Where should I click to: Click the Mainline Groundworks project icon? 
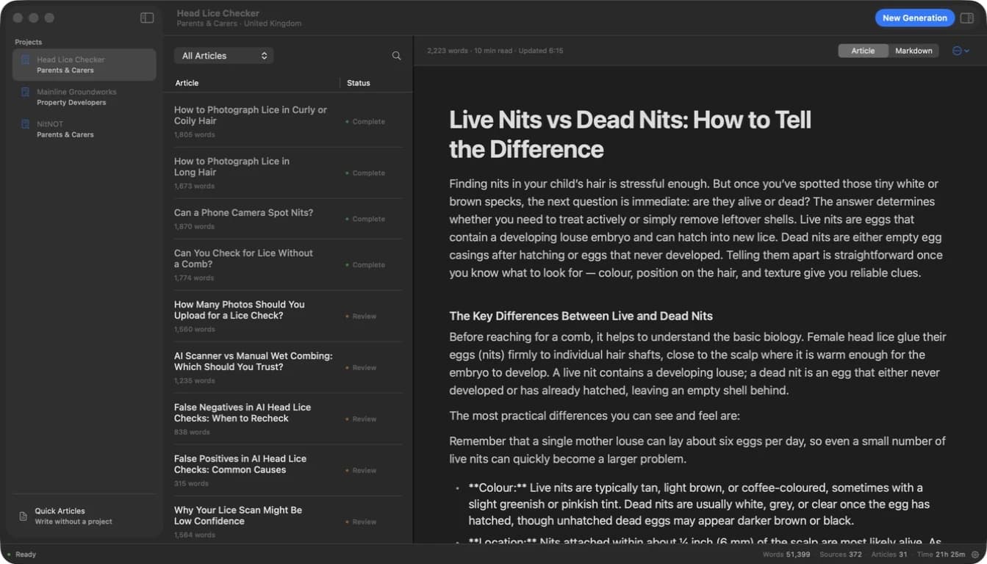coord(26,92)
